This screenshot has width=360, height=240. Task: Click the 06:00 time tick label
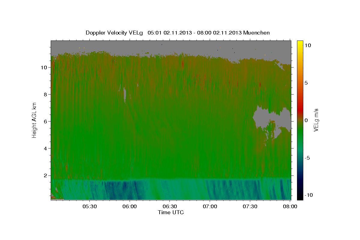(130, 207)
